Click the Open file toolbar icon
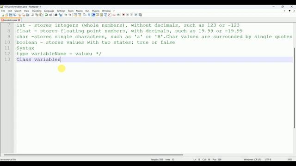The image size is (296, 166). [6, 15]
